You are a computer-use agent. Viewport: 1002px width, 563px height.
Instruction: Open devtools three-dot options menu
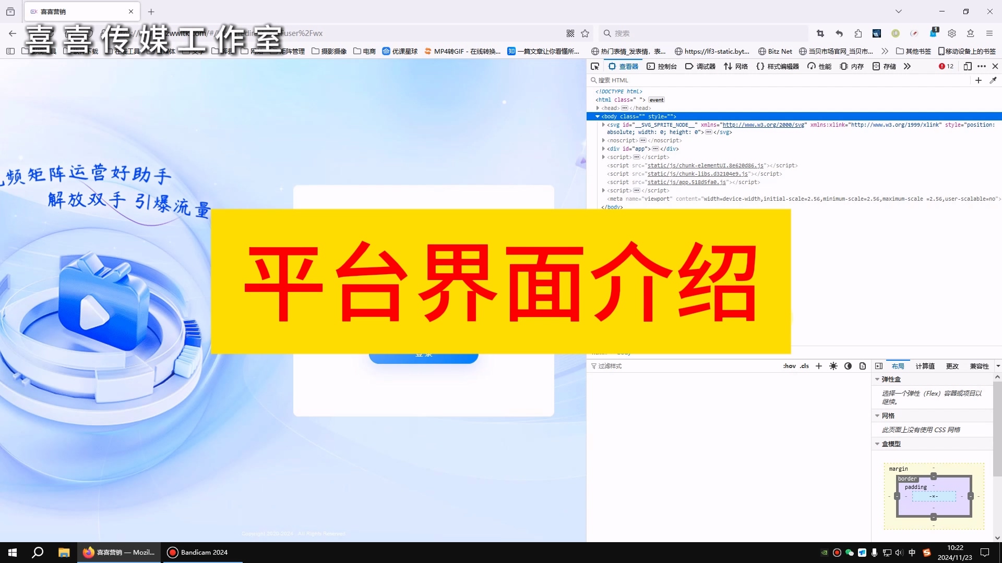[982, 66]
